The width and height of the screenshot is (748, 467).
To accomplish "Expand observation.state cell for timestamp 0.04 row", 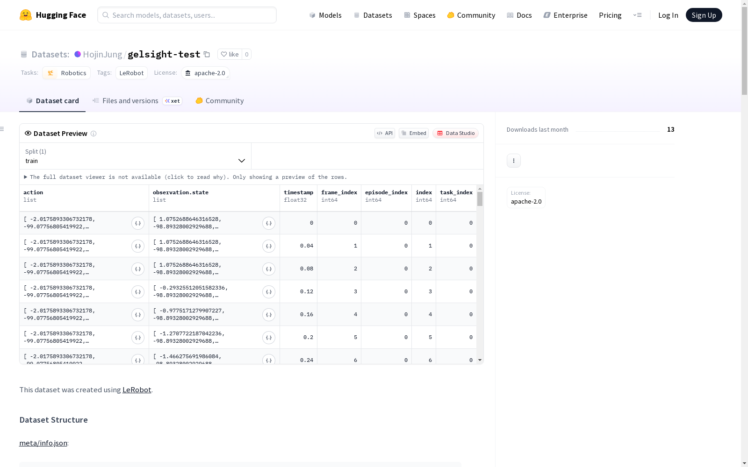I will 269,246.
